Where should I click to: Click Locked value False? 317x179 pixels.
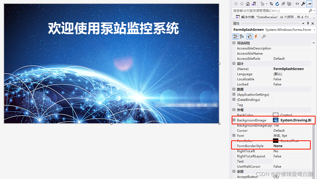[x=277, y=84]
